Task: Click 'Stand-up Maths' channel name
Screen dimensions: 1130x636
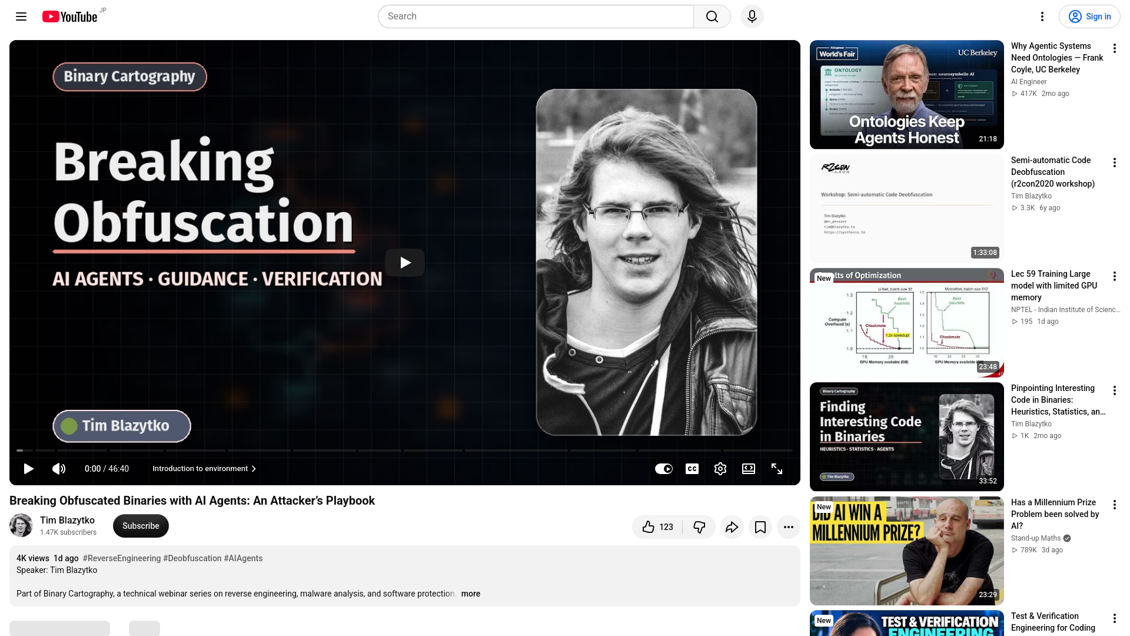Action: click(x=1036, y=538)
